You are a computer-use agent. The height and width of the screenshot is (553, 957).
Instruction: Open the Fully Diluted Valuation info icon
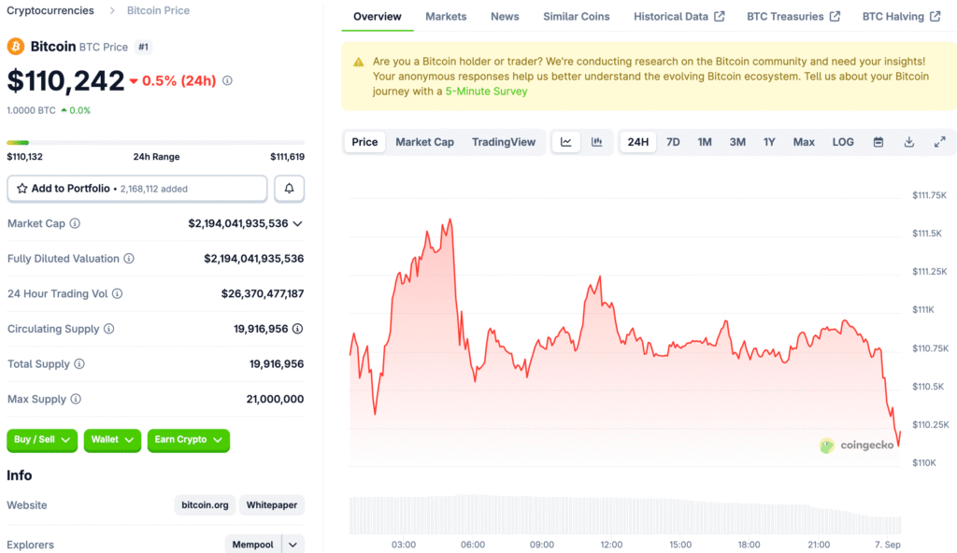point(129,259)
